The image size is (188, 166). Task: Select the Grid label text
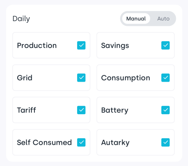25,78
